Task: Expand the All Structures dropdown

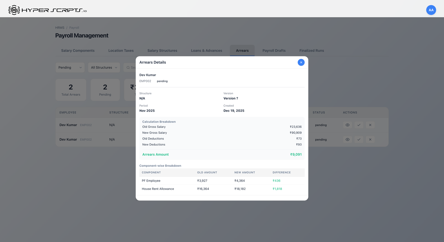Action: [104, 68]
